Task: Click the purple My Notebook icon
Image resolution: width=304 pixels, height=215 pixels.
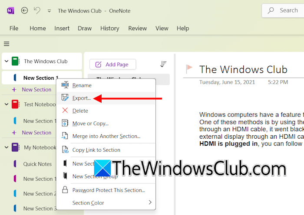Action: [x=15, y=147]
